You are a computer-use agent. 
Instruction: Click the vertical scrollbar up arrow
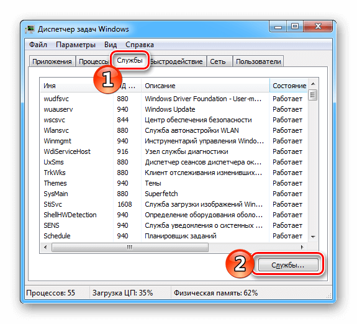coord(313,84)
